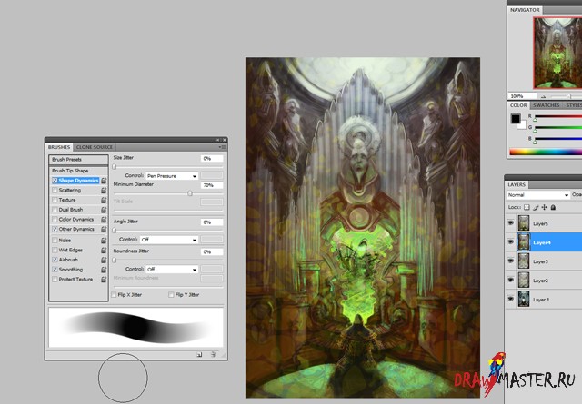The width and height of the screenshot is (582, 404).
Task: Toggle lock icon beside Noise
Action: (x=104, y=241)
